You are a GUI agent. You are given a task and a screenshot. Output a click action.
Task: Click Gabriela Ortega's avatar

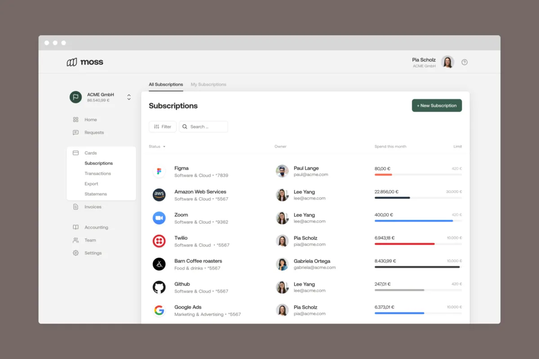[x=282, y=264]
